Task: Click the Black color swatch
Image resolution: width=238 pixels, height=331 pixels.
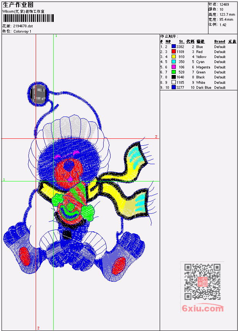Action: (x=174, y=77)
